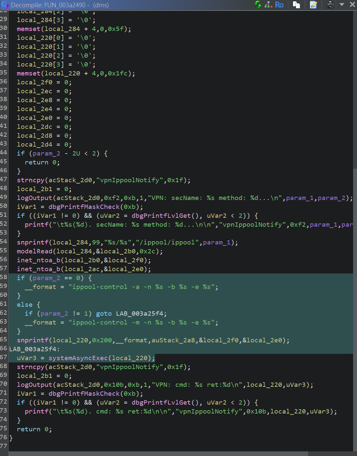Click the Decompile window title icon
The width and height of the screenshot is (357, 456).
(x=5, y=5)
